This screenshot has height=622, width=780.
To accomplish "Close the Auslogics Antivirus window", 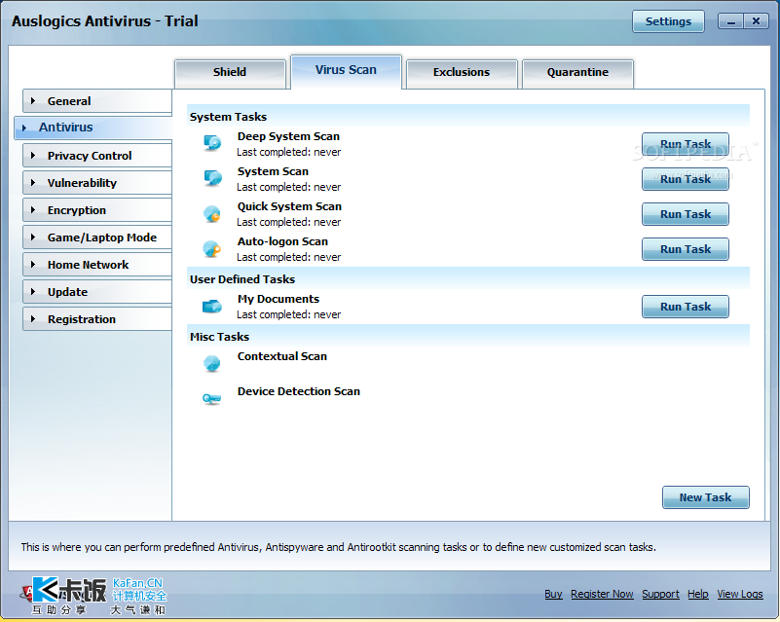I will tap(756, 21).
